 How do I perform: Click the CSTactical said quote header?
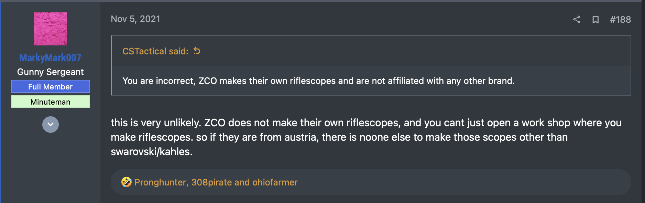click(x=155, y=51)
